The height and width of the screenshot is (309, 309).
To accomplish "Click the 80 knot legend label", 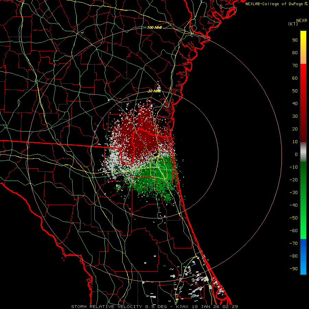I will pos(295,53).
